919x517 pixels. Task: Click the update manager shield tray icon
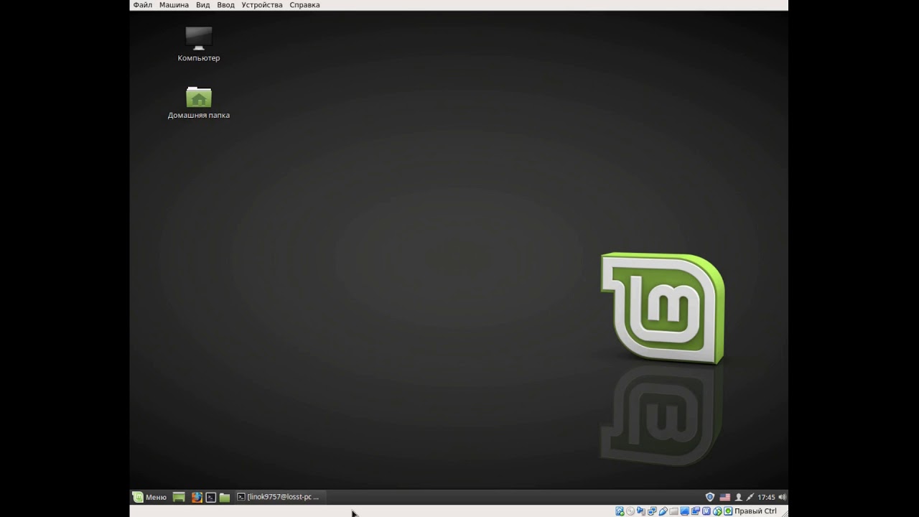(710, 497)
